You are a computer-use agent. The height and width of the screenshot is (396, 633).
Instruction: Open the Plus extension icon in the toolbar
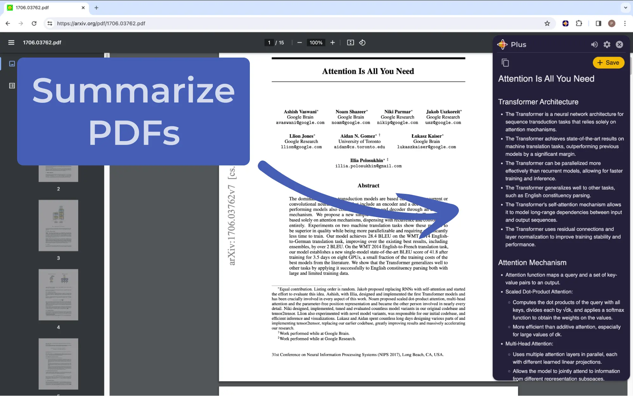(565, 23)
